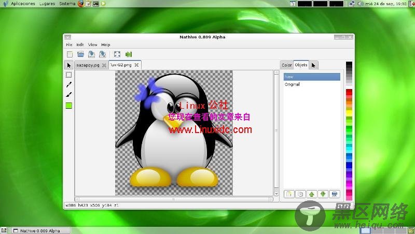Click the duplicate layer button
The width and height of the screenshot is (415, 234).
tap(300, 194)
